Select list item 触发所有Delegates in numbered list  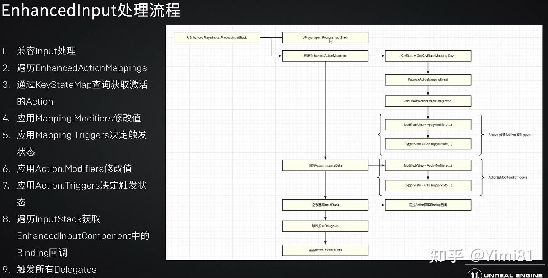[56, 270]
